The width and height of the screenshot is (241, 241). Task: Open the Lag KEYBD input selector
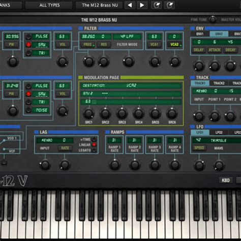47,140
